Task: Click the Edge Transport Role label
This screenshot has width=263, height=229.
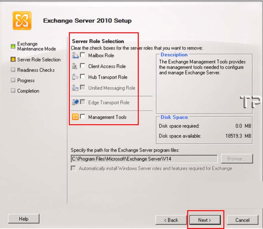Action: [x=109, y=102]
